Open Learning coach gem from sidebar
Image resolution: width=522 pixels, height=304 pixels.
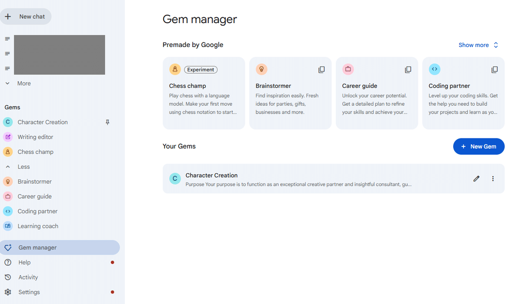coord(38,226)
